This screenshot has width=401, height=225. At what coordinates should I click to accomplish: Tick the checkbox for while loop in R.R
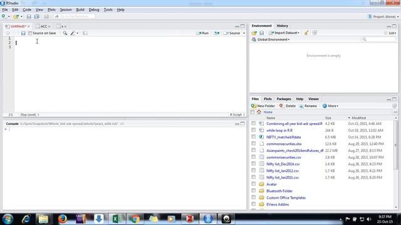253,130
